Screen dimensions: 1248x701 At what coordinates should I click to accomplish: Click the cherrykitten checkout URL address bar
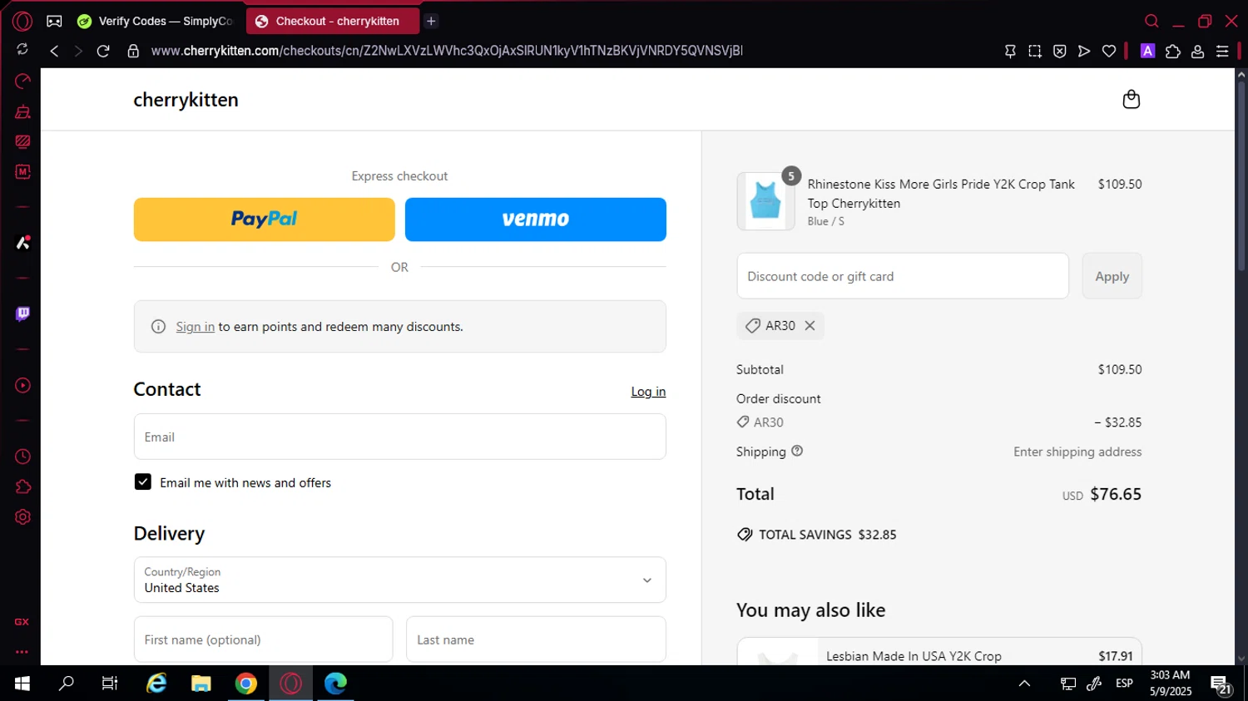click(447, 51)
